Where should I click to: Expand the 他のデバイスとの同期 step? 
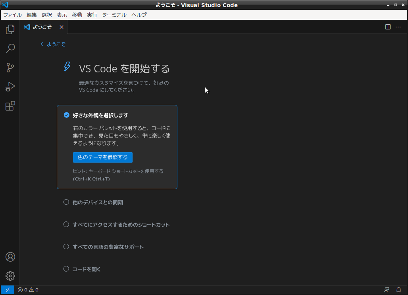[98, 202]
